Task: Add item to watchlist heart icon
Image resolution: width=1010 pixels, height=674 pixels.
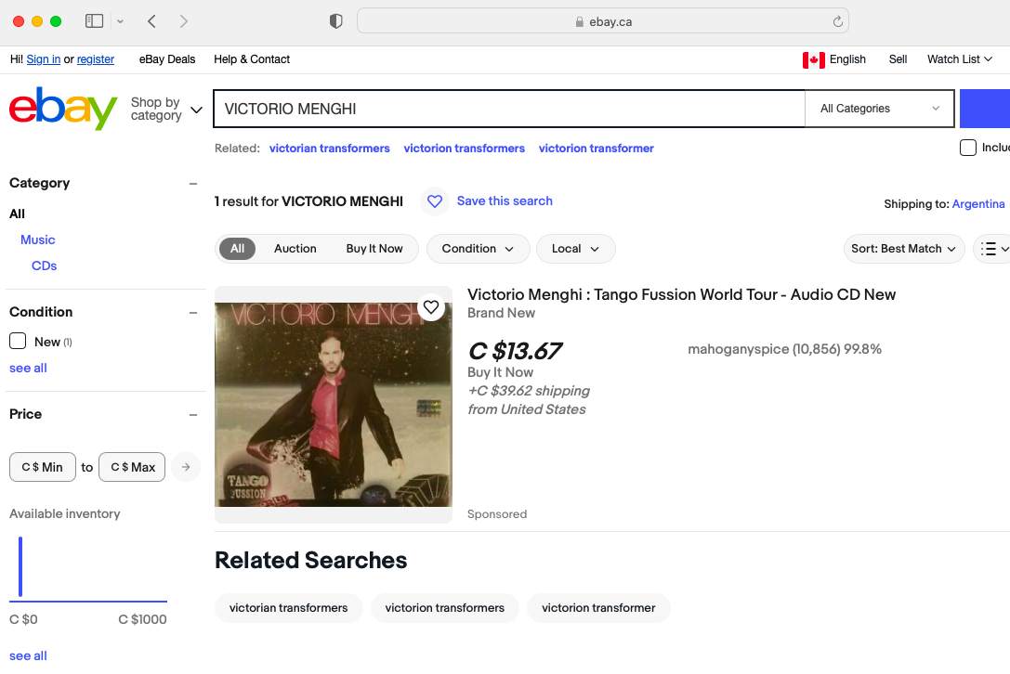Action: pos(431,307)
